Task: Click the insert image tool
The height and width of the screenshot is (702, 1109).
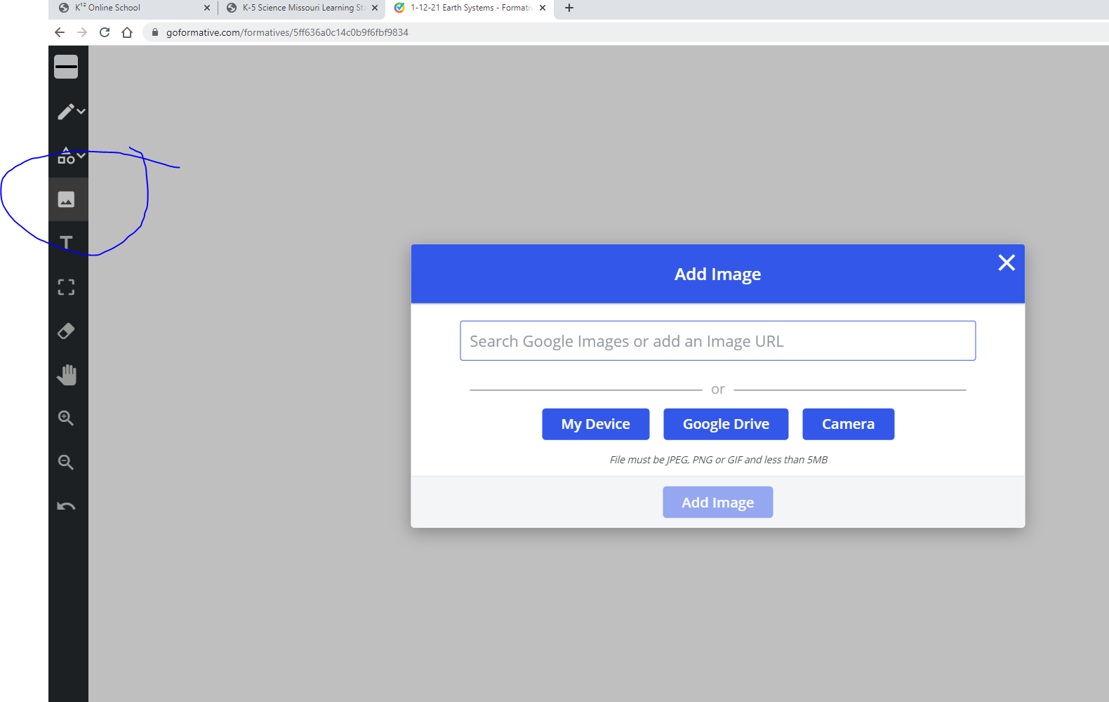Action: [66, 200]
